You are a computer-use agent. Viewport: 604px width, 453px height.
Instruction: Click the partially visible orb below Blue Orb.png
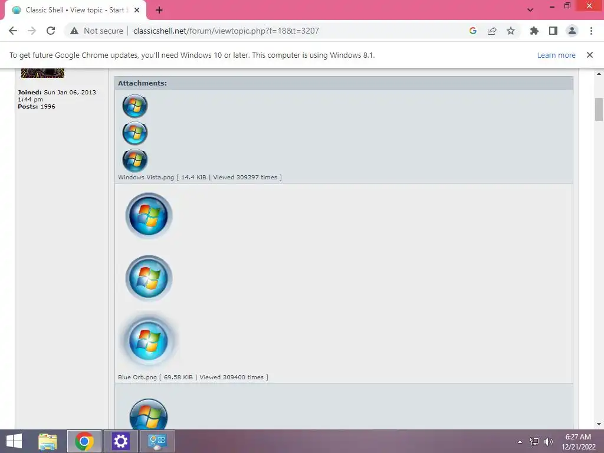click(x=149, y=413)
